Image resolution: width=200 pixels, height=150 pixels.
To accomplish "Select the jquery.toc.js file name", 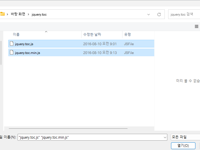I will click(24, 44).
